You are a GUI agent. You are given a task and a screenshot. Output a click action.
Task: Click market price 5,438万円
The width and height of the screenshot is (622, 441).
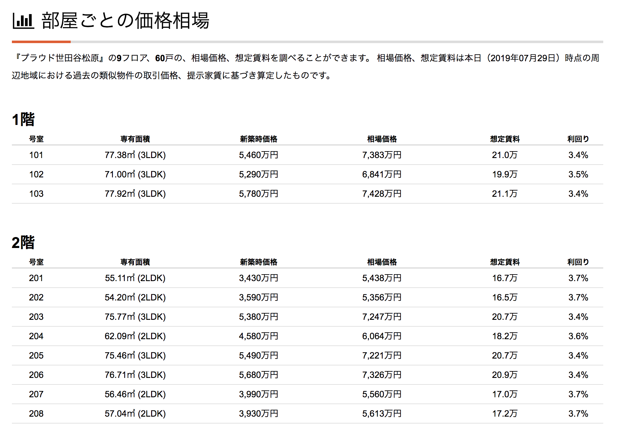point(382,278)
